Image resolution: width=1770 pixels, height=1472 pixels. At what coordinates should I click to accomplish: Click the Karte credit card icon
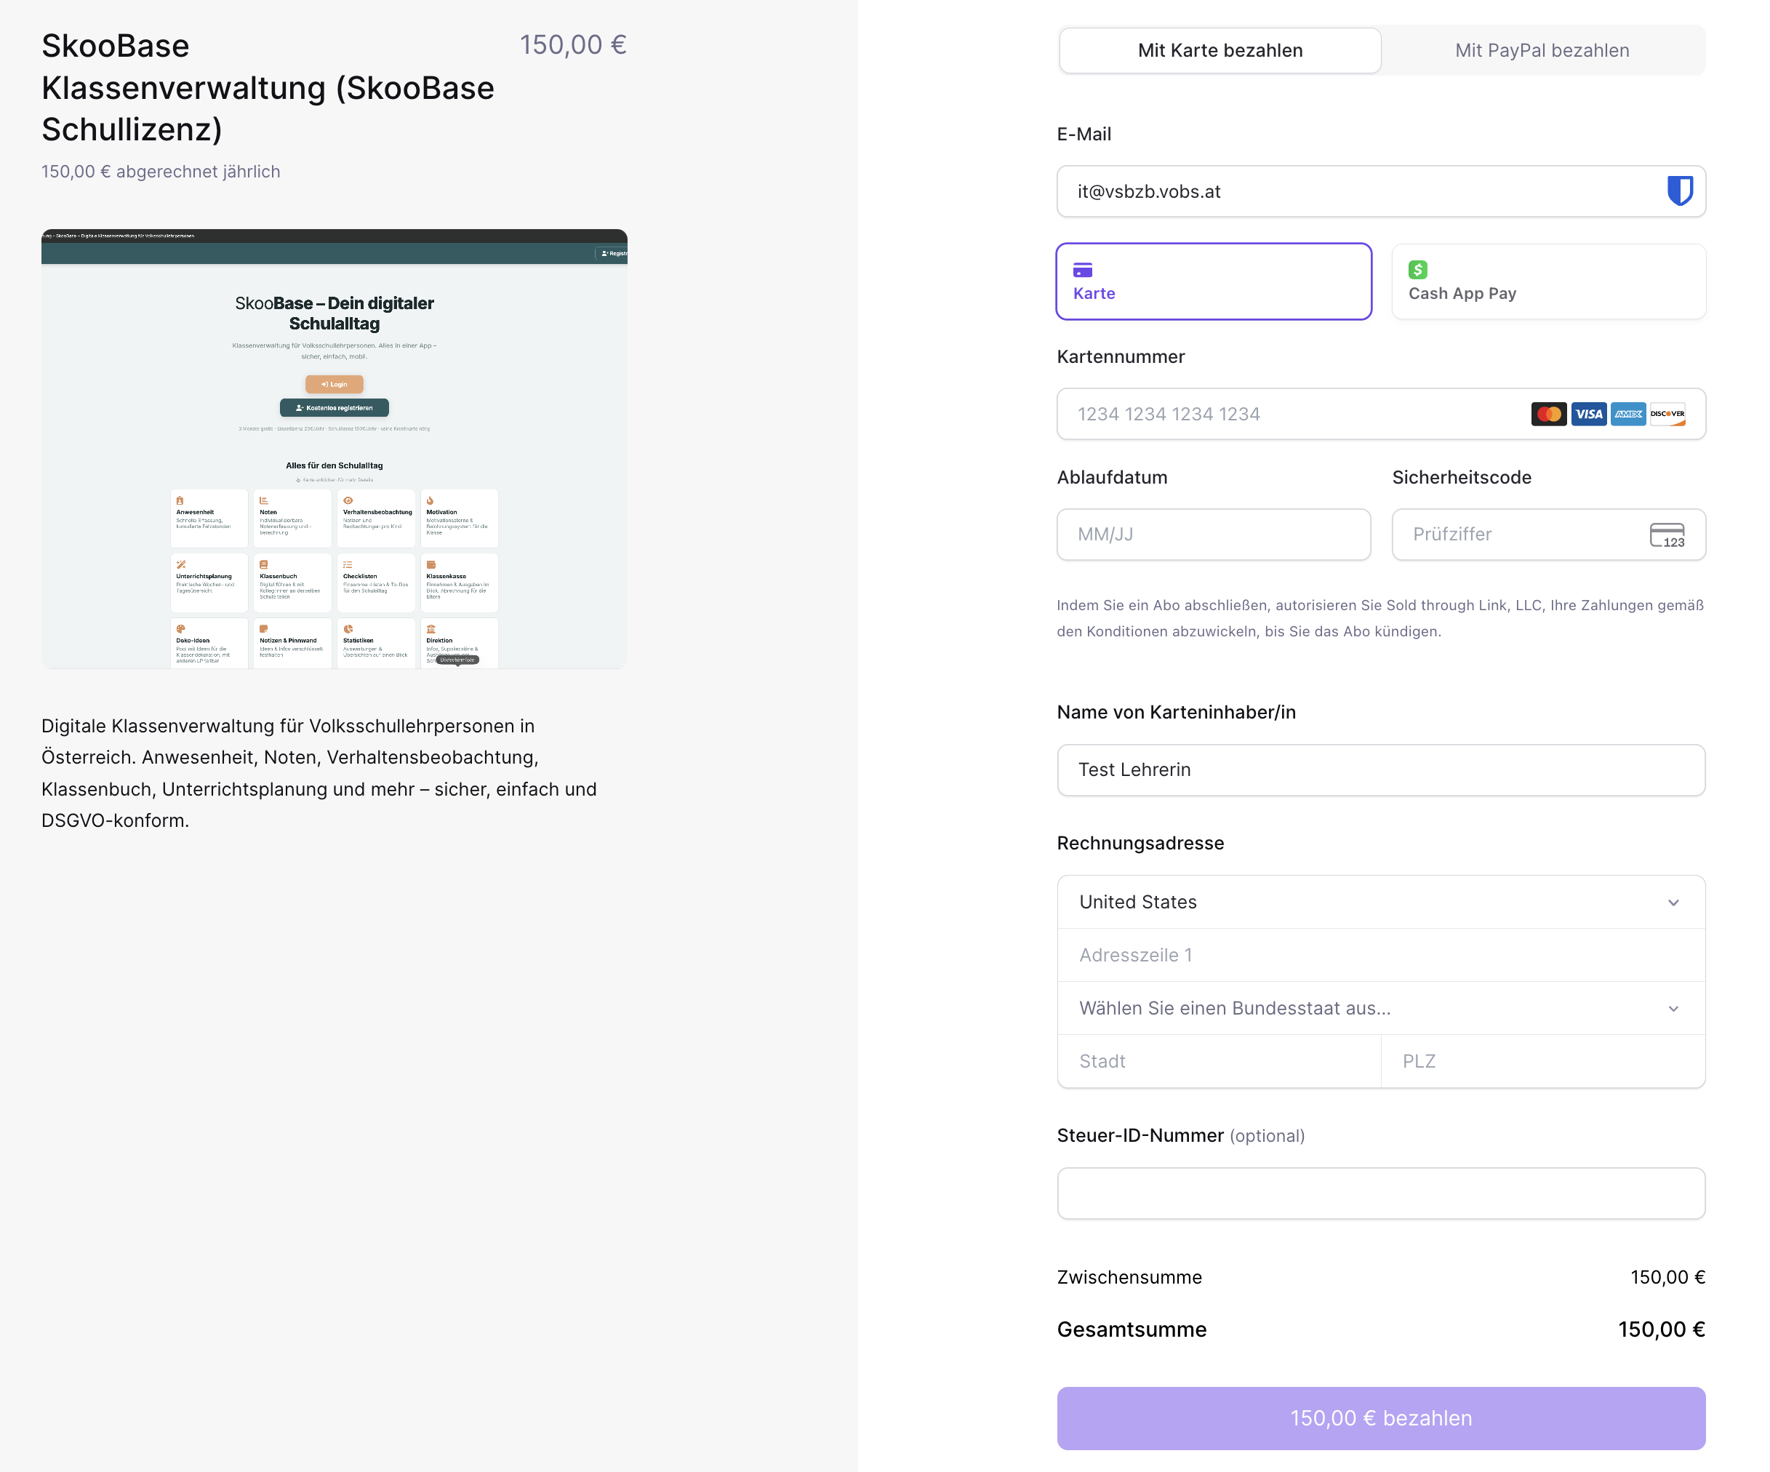pos(1082,270)
